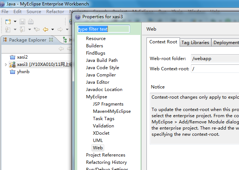The height and width of the screenshot is (170, 239).
Task: Select the xasi2 project folder
Action: 19,57
